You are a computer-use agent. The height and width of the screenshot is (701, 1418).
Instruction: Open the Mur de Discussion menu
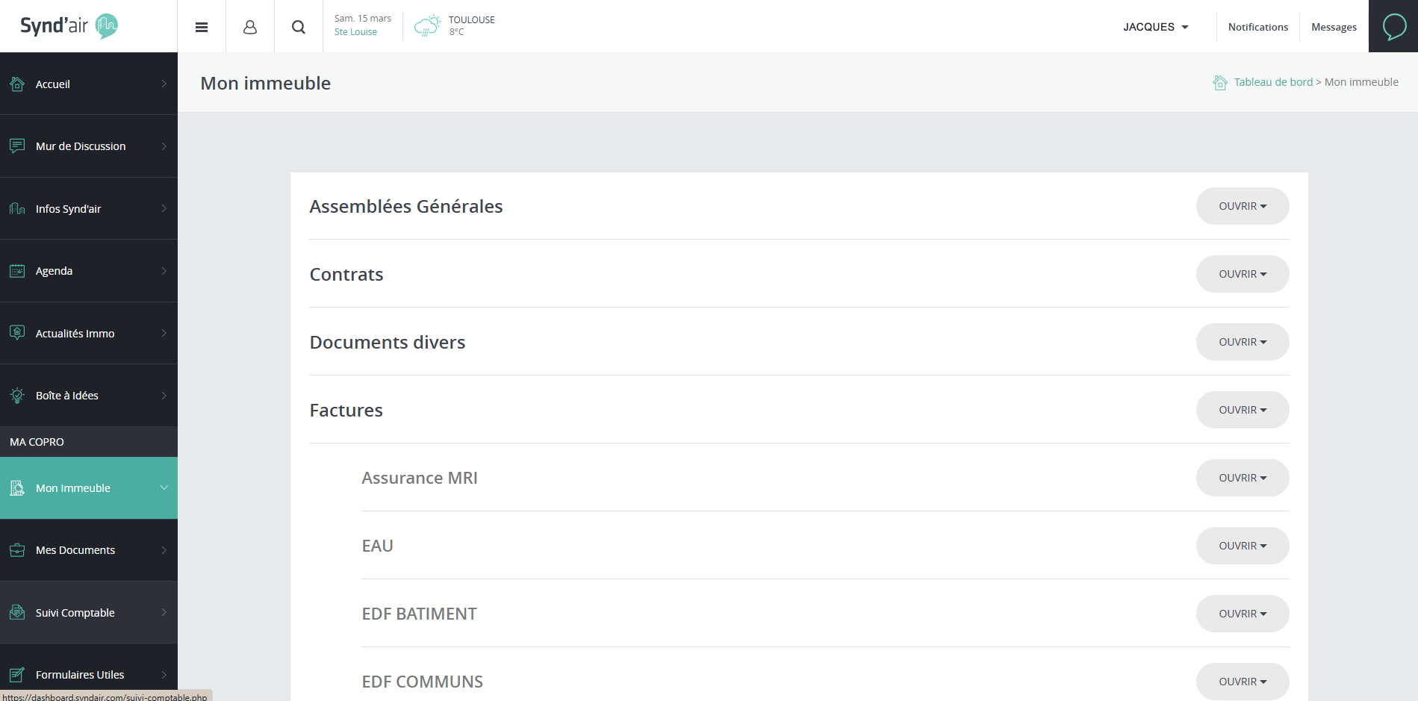pos(89,146)
